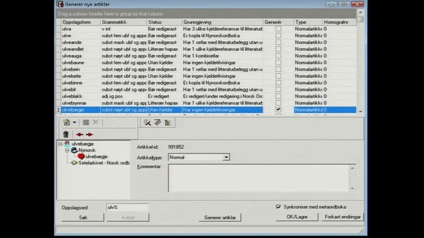
Task: Select the ulveblakk row in the grid
Action: (206, 96)
